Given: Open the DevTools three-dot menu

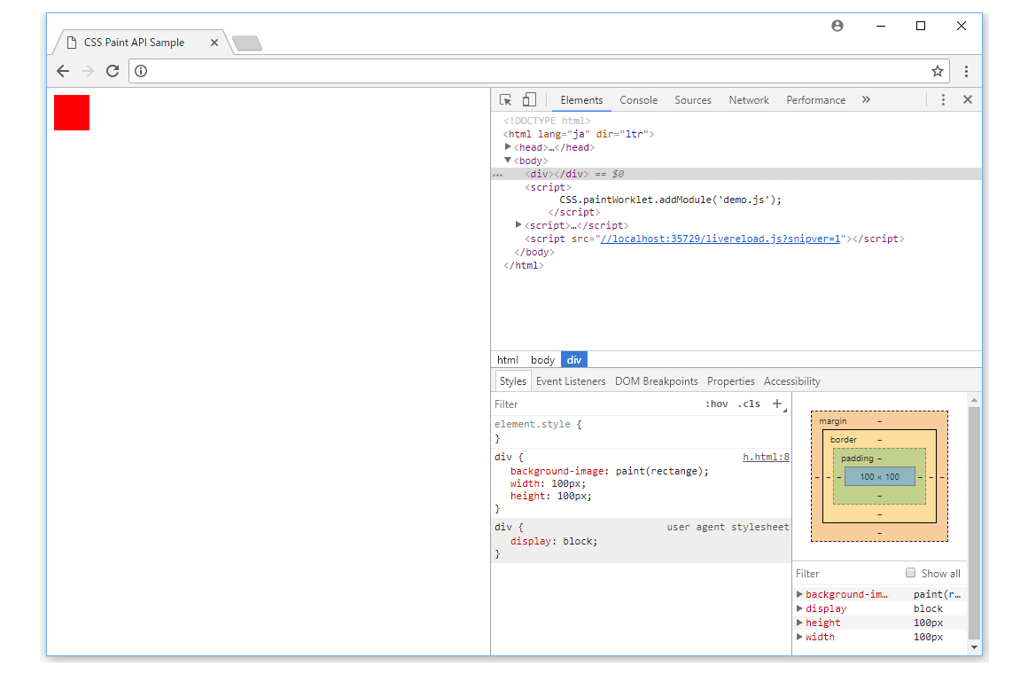Looking at the screenshot, I should [943, 99].
